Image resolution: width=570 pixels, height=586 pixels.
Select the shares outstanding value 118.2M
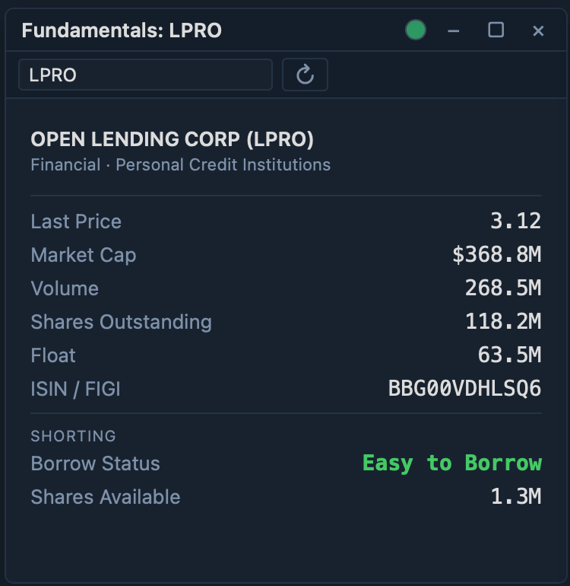click(503, 321)
